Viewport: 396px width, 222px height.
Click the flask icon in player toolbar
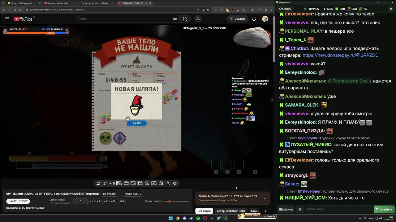168,183
